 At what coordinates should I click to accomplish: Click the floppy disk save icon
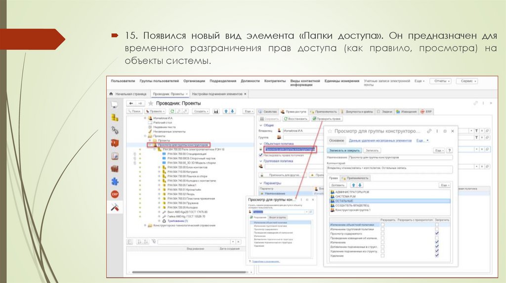tap(216, 112)
